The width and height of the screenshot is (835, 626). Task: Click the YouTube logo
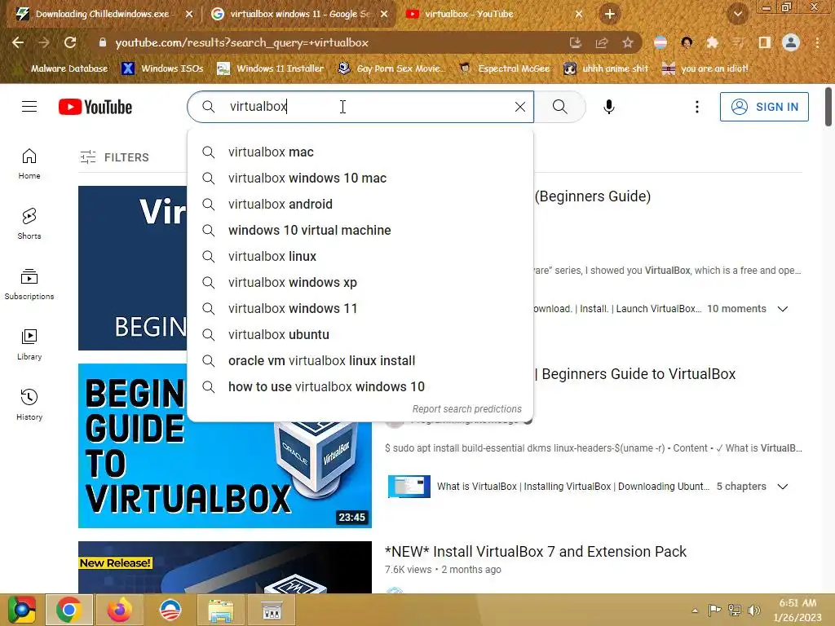(x=95, y=107)
